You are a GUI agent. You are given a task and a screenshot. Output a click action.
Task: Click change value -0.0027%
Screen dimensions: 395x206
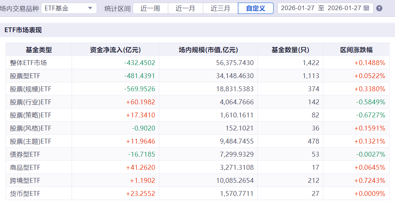371,154
